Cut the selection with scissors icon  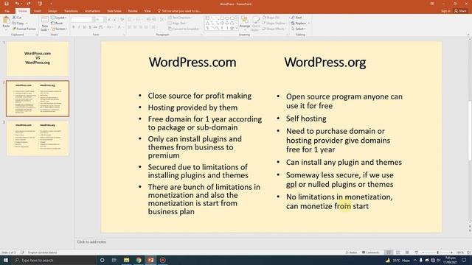tap(17, 18)
